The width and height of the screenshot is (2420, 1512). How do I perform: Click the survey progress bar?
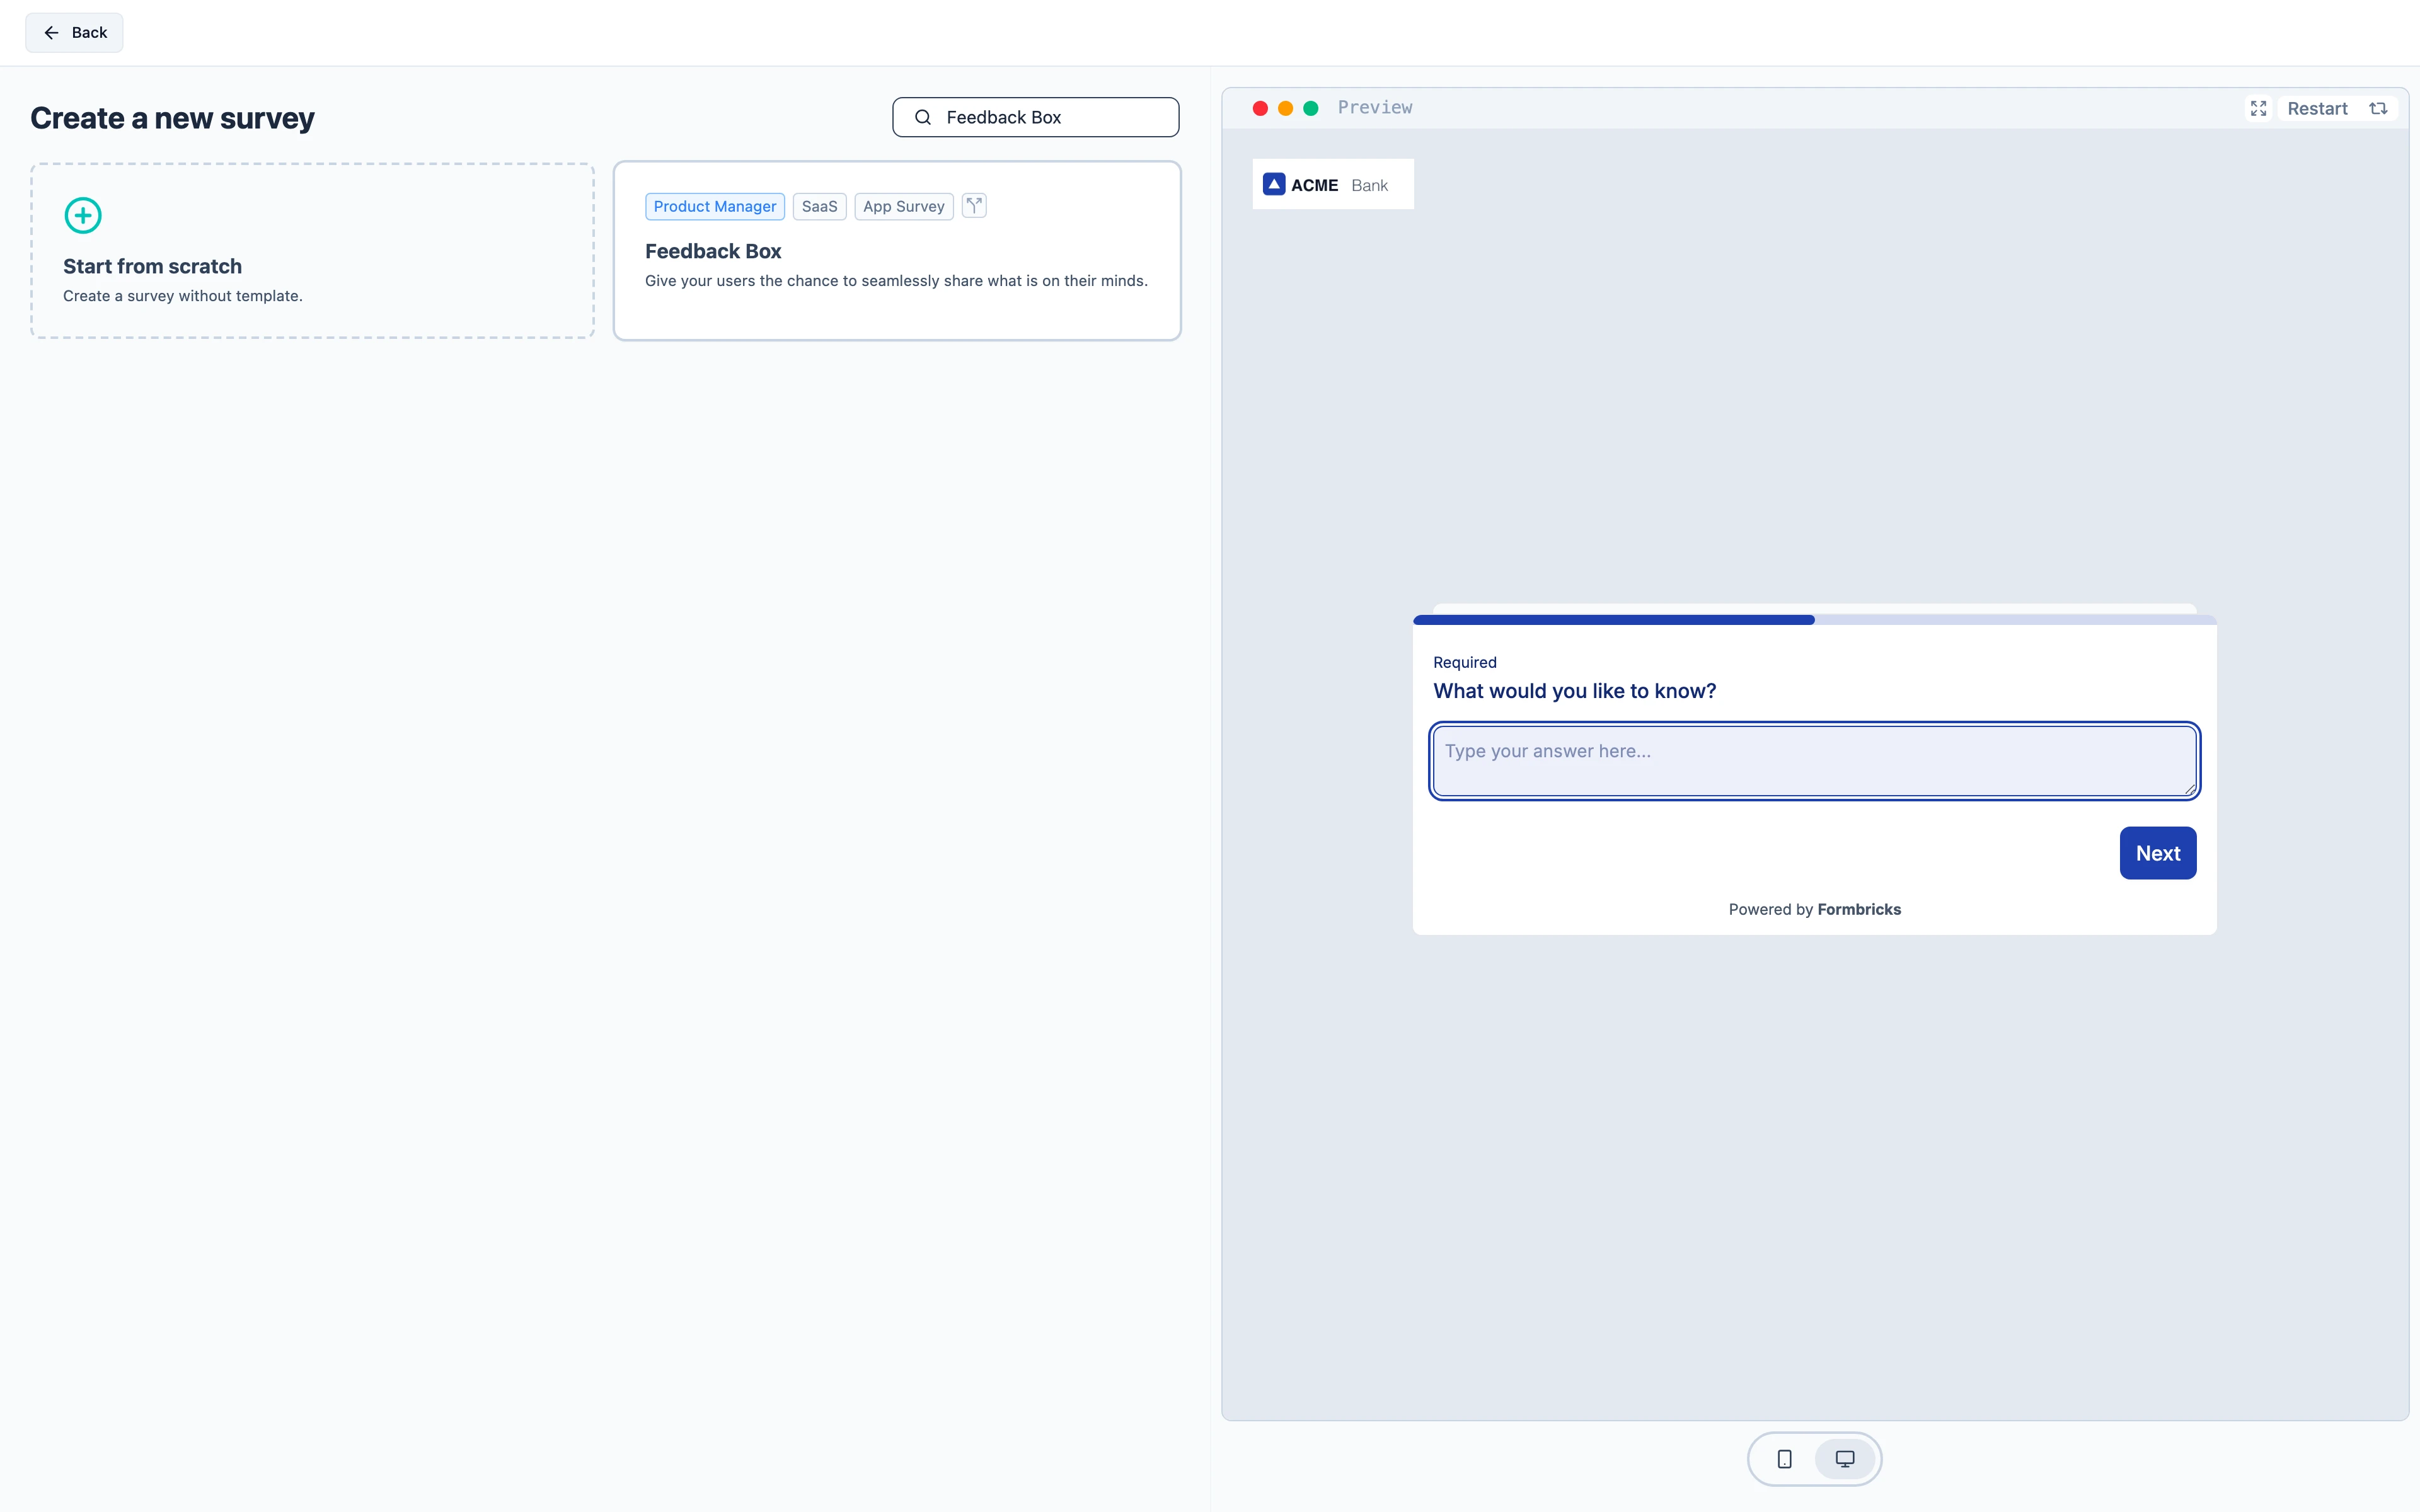point(1814,620)
